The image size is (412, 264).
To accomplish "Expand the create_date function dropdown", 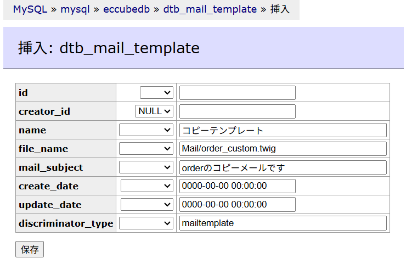I will (146, 186).
